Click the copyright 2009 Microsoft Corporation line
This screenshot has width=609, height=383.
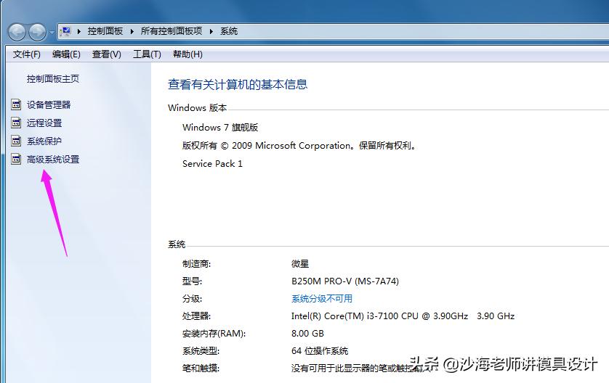click(299, 146)
